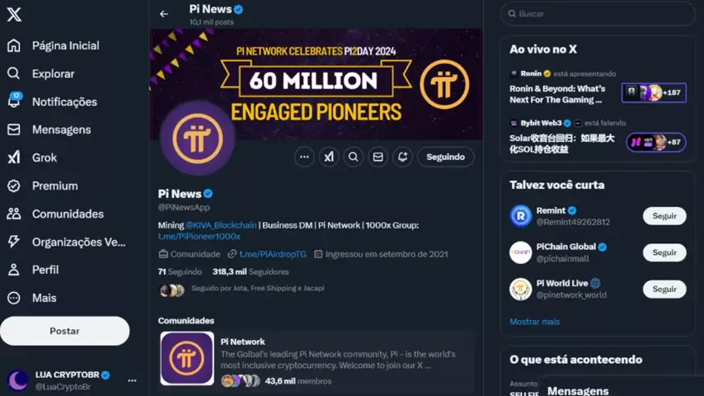This screenshot has height=396, width=704.
Task: Follow Remint with the Seguir button
Action: click(664, 216)
